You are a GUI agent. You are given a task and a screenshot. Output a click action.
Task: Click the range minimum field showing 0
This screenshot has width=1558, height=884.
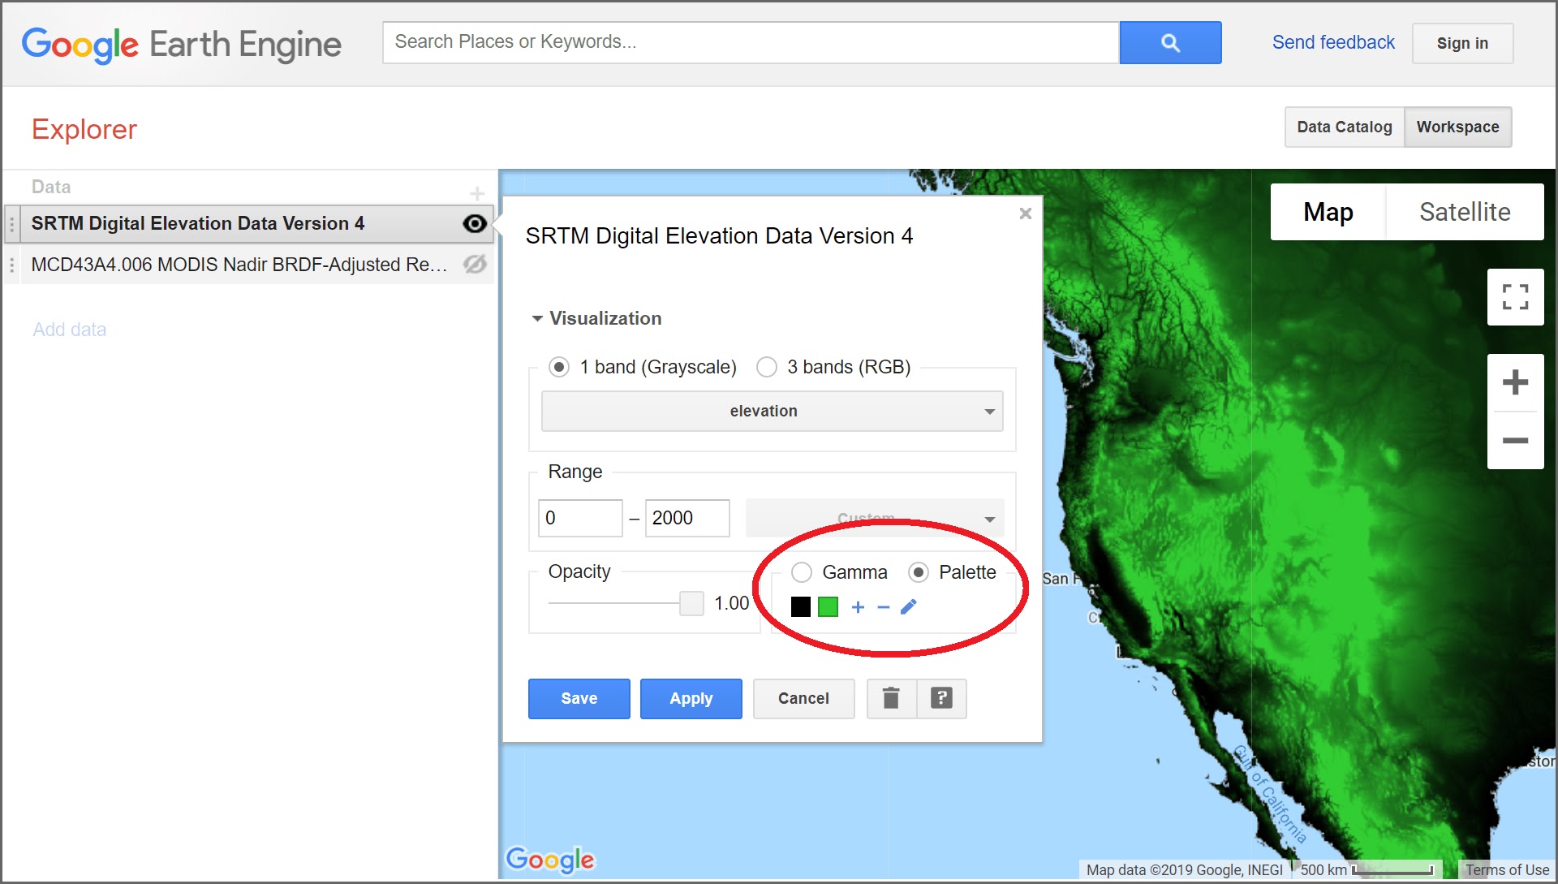click(580, 518)
